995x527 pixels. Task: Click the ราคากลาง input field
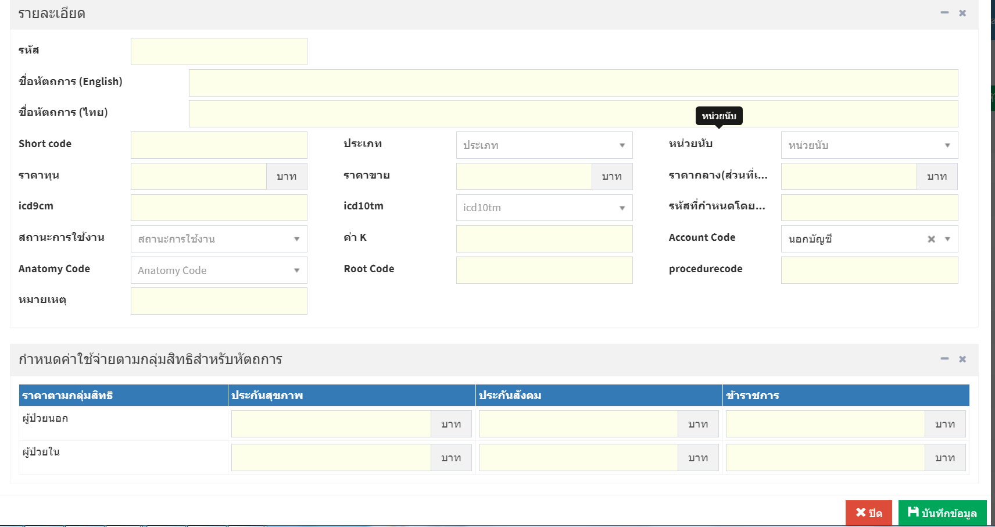(x=849, y=176)
